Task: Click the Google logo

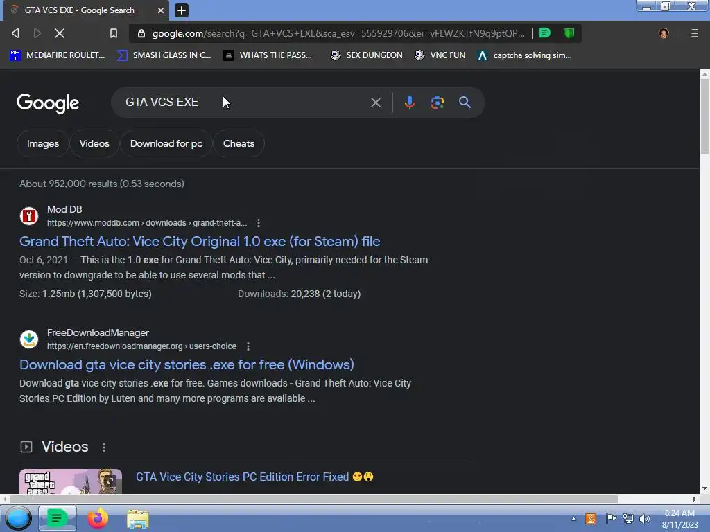Action: [x=48, y=103]
